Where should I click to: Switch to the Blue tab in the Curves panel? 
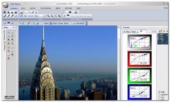127,31
